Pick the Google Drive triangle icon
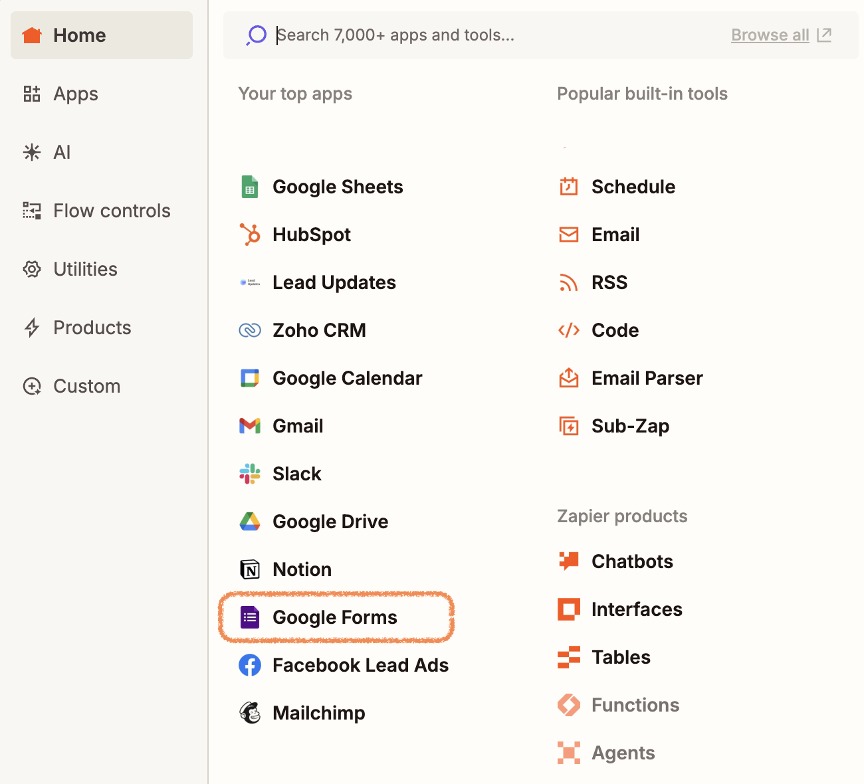Image resolution: width=864 pixels, height=784 pixels. (x=250, y=522)
